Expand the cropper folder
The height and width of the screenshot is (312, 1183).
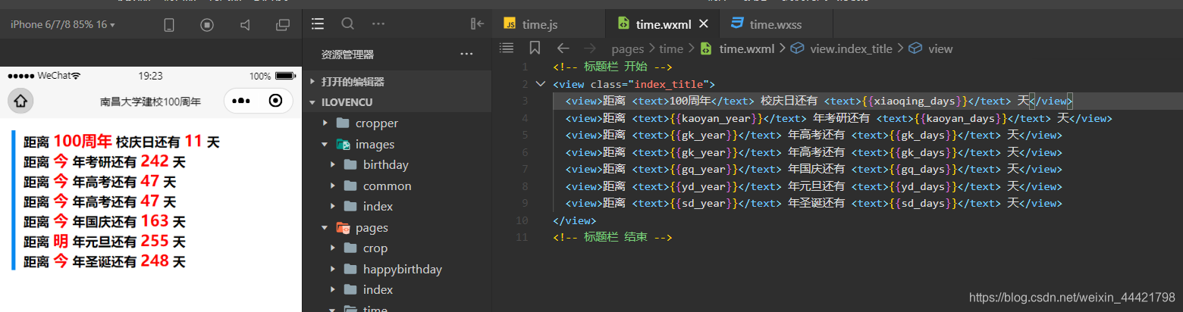[x=397, y=123]
